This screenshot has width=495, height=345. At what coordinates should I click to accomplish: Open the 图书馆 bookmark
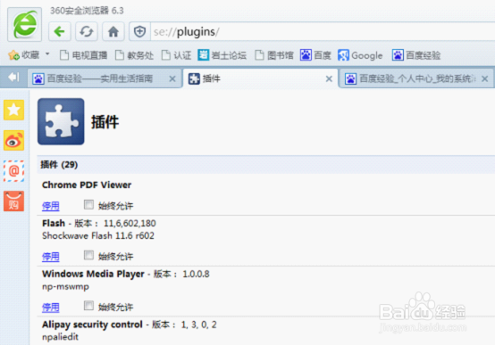tap(273, 55)
